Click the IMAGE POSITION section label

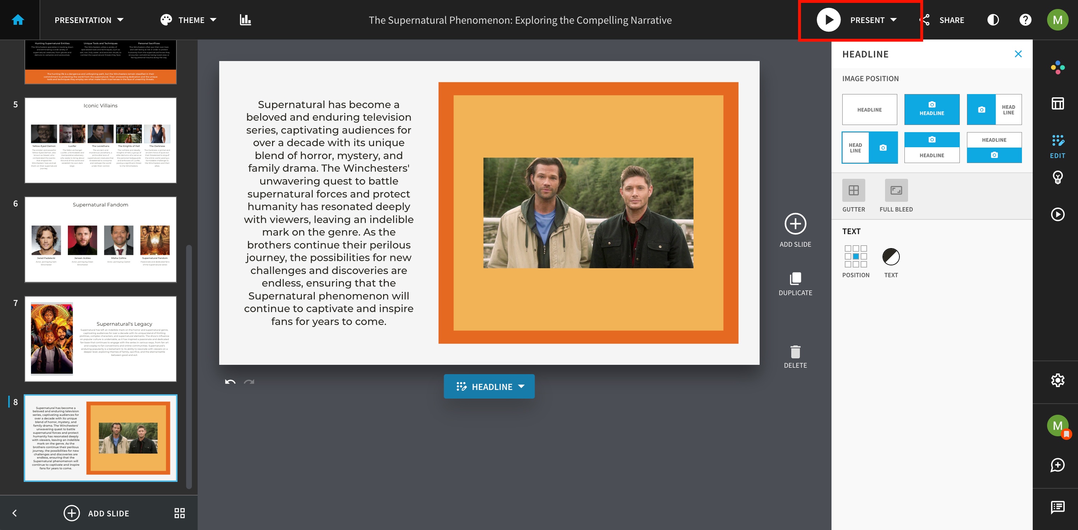[870, 79]
